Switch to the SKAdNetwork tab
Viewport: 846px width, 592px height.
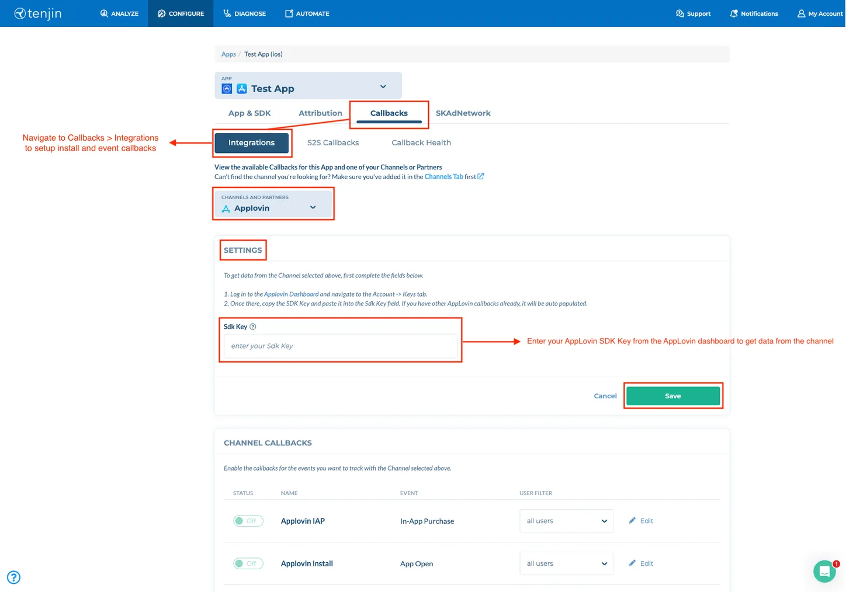click(463, 113)
